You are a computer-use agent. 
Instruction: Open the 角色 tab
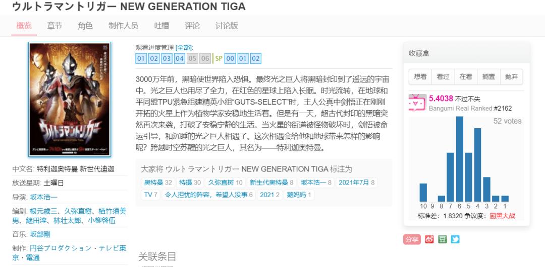[85, 26]
